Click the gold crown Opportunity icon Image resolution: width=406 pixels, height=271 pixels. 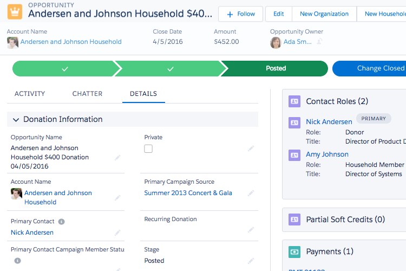[15, 12]
